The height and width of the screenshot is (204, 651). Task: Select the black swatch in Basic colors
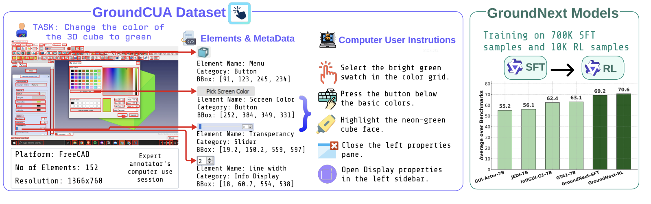72,71
